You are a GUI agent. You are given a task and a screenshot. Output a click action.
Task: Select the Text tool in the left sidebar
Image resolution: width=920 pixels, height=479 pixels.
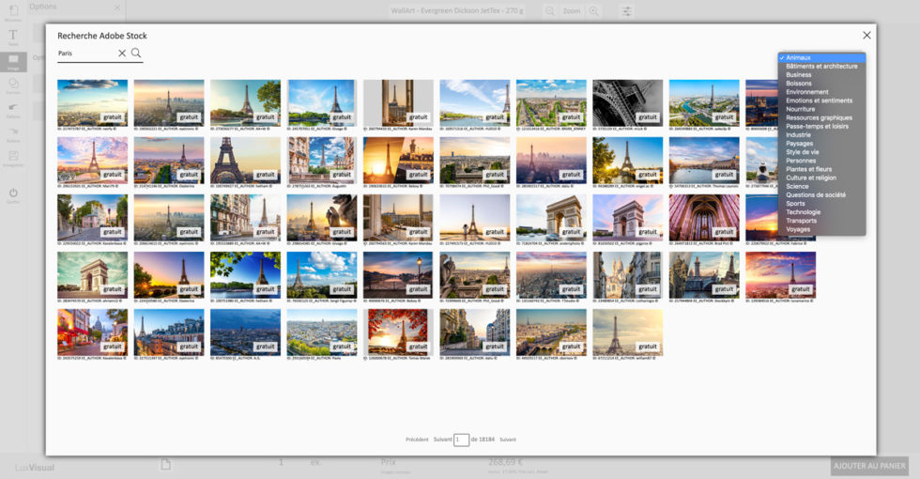[x=13, y=36]
